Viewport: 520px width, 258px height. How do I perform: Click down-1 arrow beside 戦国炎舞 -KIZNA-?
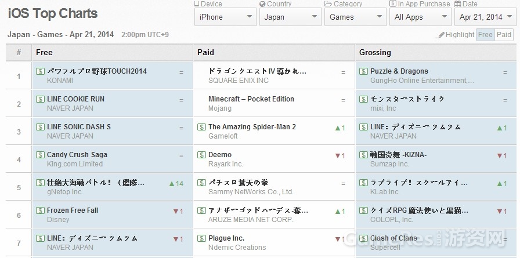502,155
